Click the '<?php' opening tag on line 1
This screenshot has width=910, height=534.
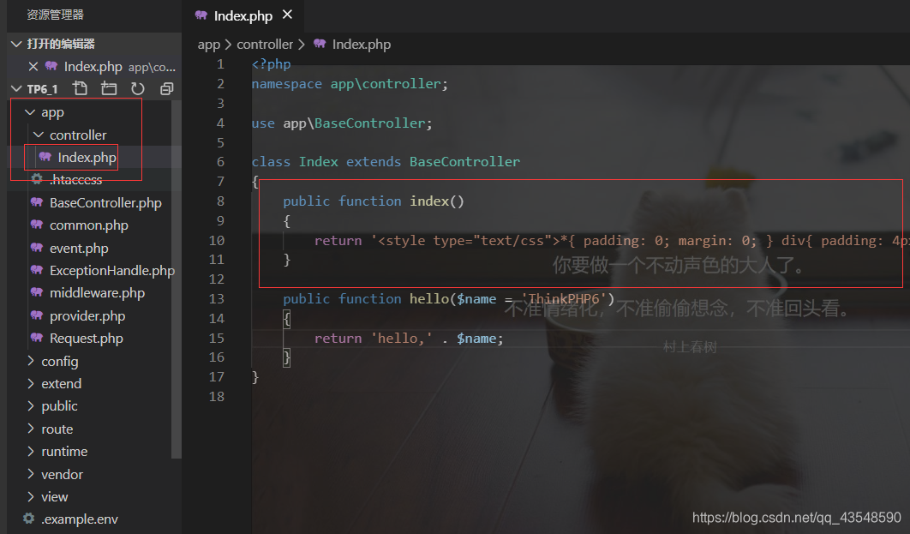pos(271,63)
